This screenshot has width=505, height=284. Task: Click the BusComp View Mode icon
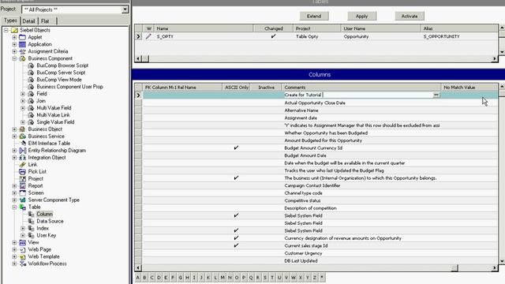(x=31, y=80)
